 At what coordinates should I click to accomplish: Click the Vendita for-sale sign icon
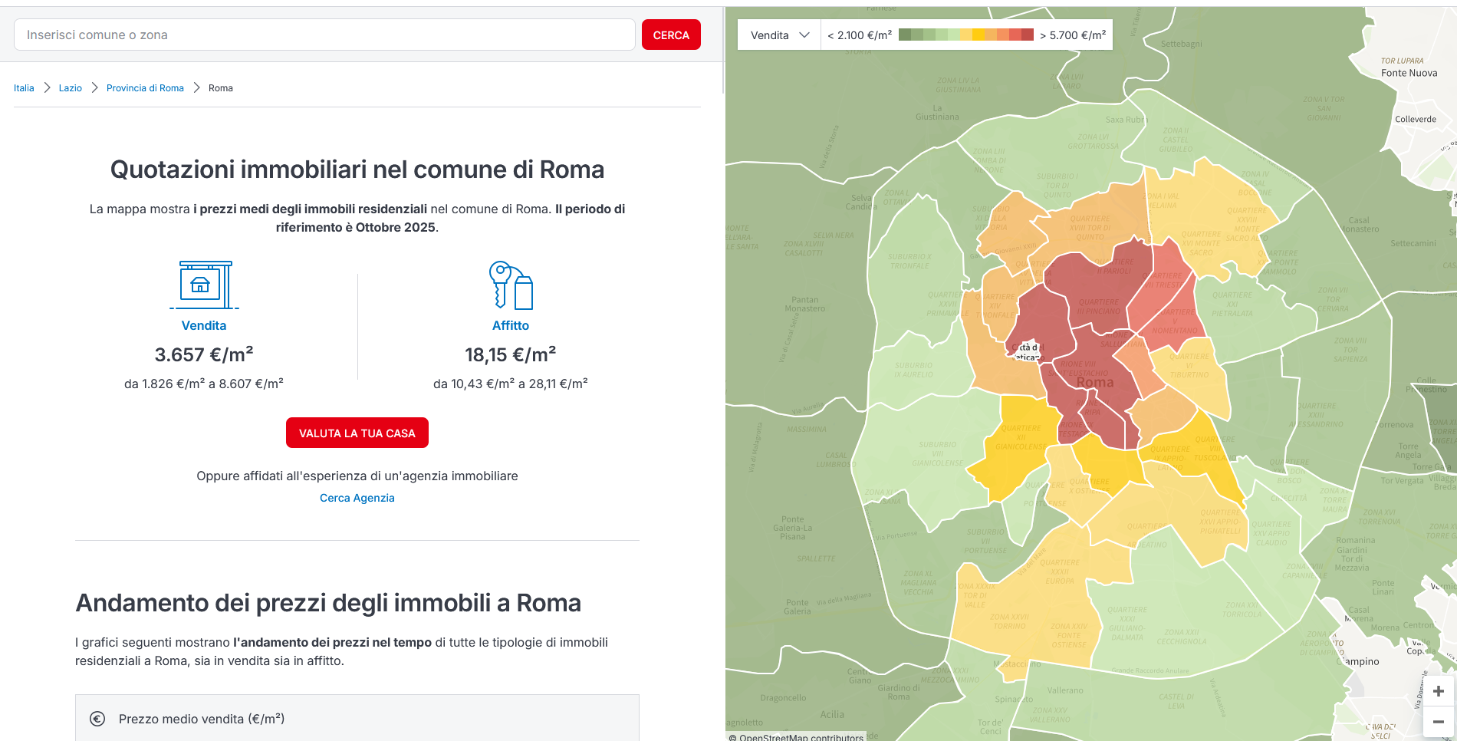tap(204, 285)
